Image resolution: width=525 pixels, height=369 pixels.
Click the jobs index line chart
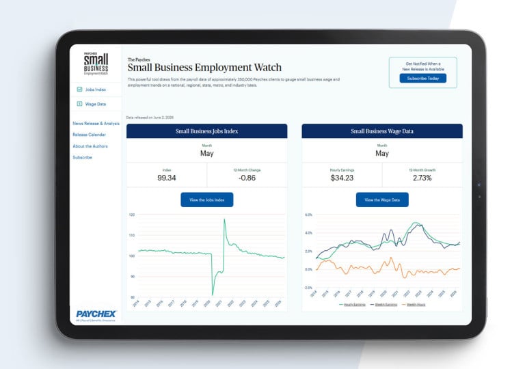point(208,260)
